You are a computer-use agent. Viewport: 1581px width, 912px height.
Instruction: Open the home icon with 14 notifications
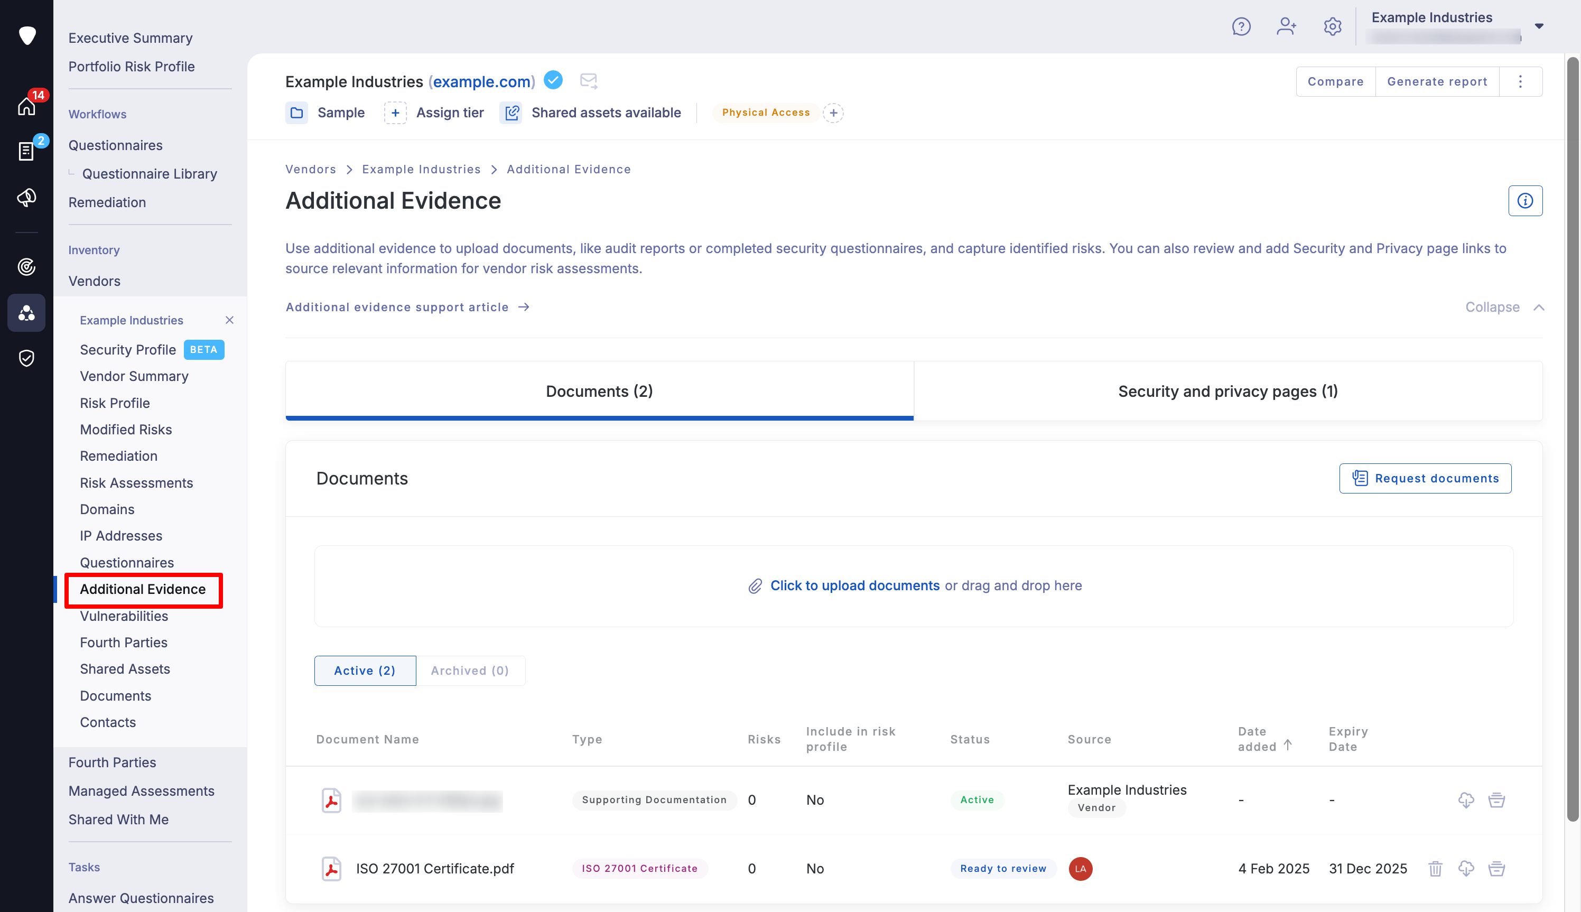pyautogui.click(x=27, y=106)
